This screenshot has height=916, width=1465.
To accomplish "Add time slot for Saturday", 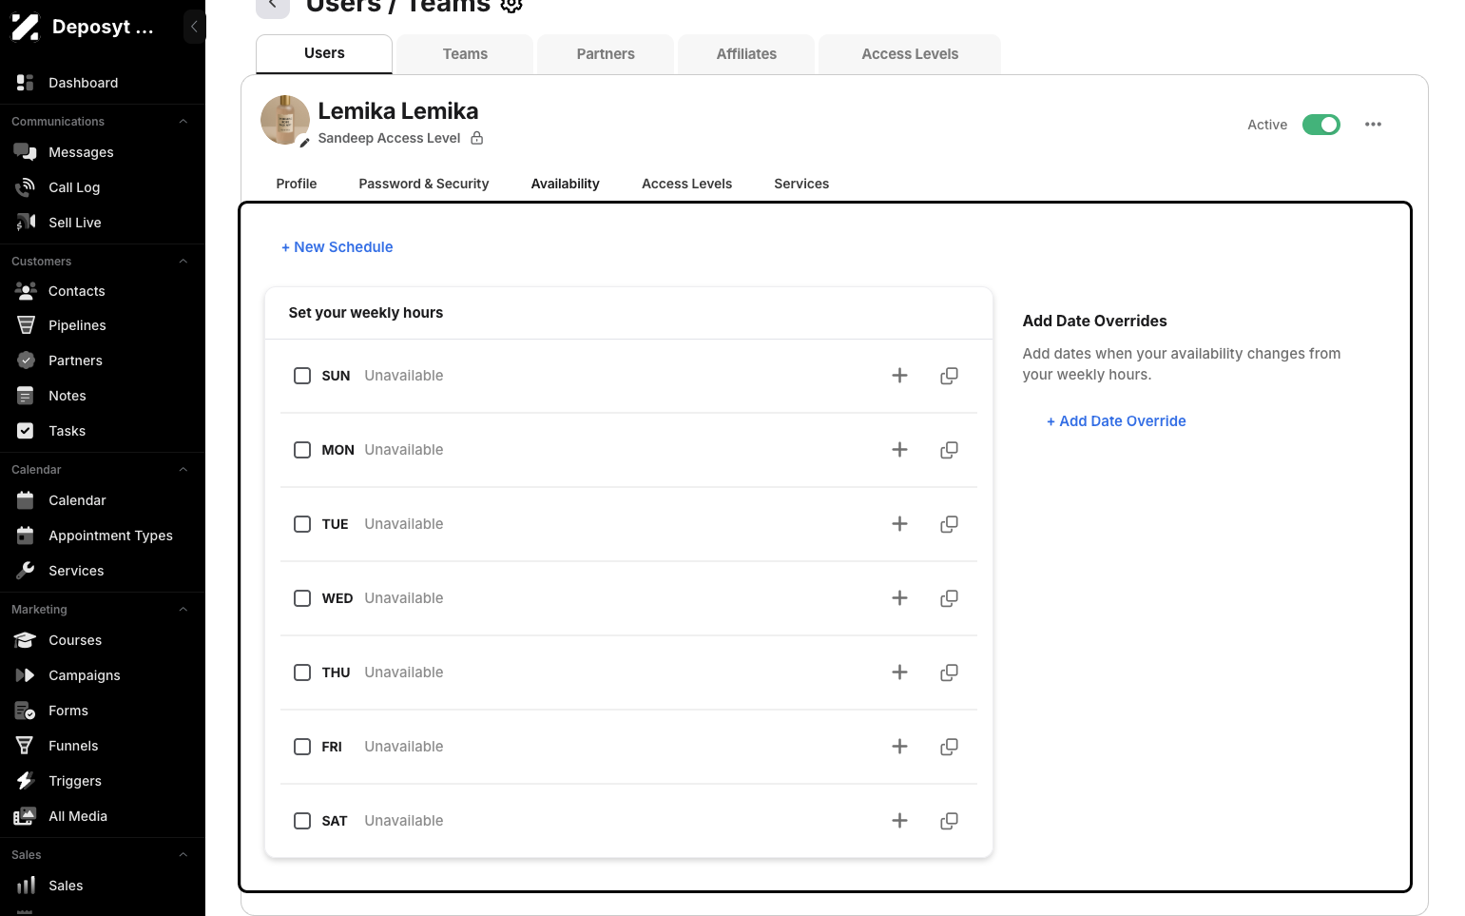I will 899,821.
